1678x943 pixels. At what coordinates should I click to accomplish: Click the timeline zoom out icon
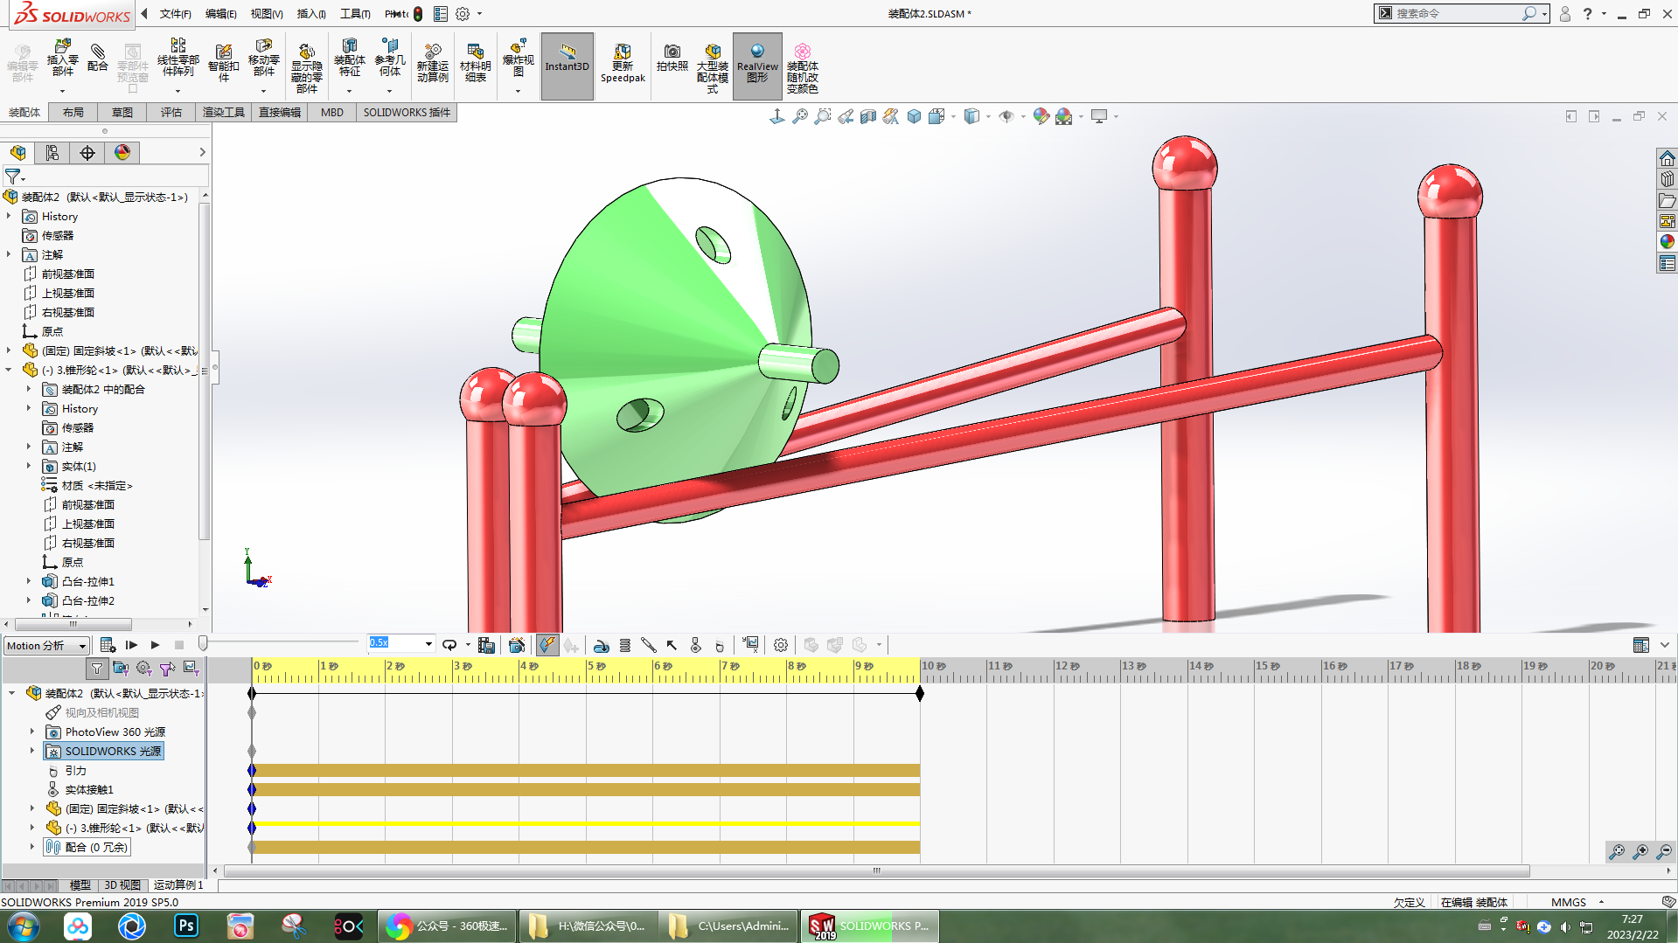pos(1664,851)
